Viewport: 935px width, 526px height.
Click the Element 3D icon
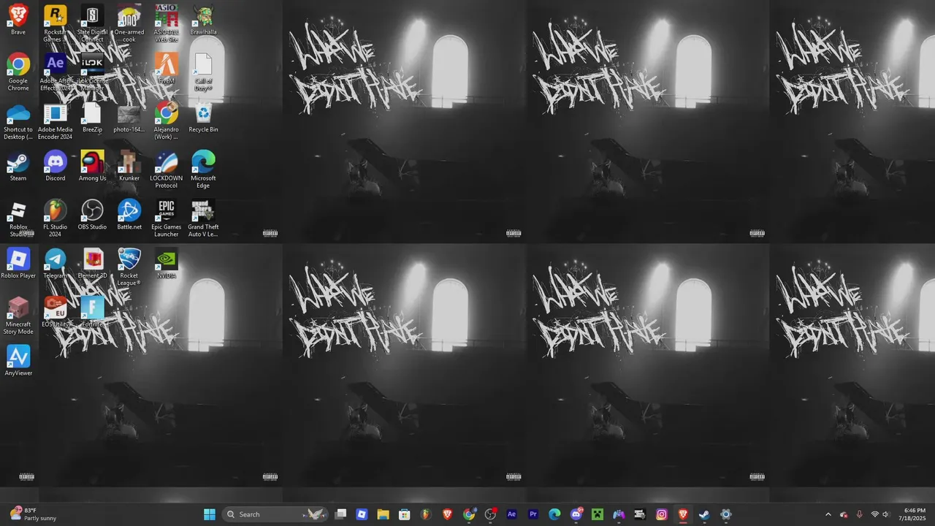point(92,264)
